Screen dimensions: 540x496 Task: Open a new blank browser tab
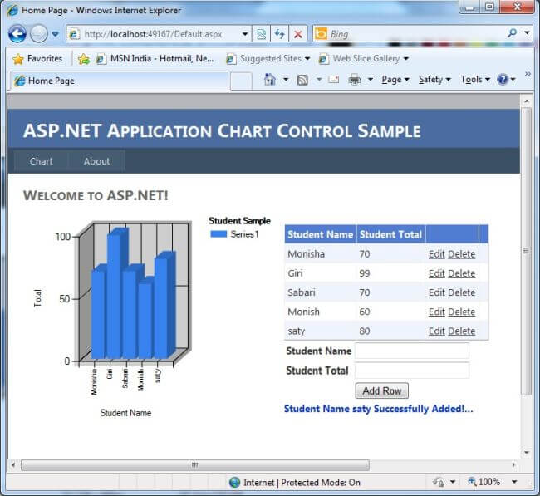click(x=241, y=81)
